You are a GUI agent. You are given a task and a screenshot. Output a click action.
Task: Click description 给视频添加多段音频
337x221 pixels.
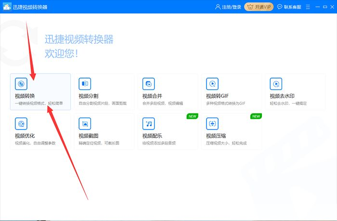click(x=159, y=143)
